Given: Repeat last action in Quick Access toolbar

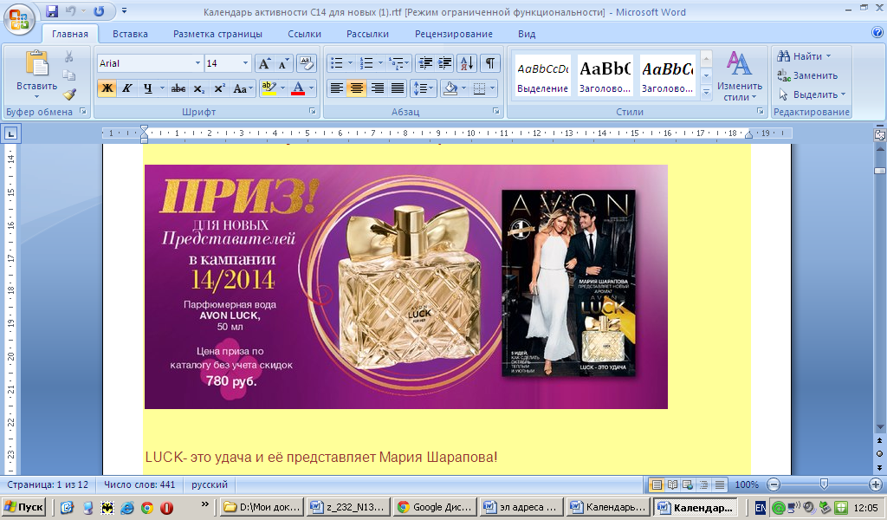Looking at the screenshot, I should (x=99, y=11).
